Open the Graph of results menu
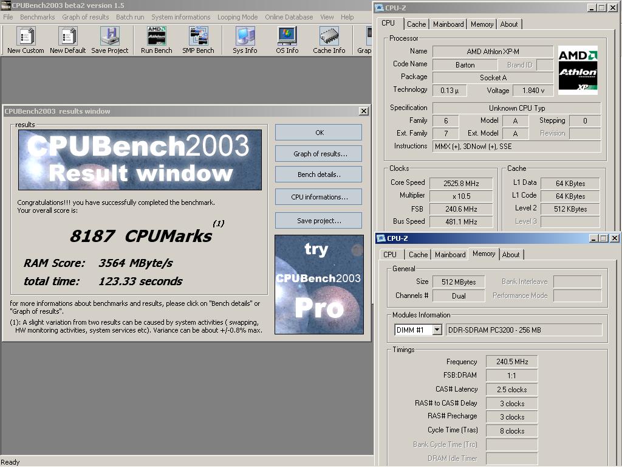The width and height of the screenshot is (622, 467). [x=85, y=17]
